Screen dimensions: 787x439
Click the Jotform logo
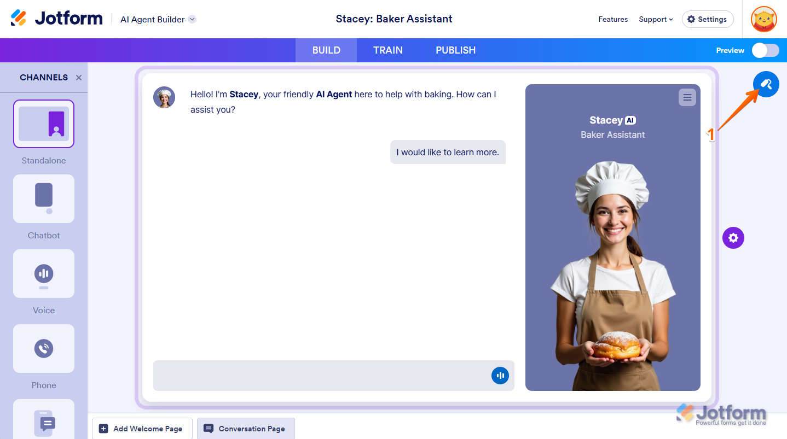pyautogui.click(x=57, y=19)
